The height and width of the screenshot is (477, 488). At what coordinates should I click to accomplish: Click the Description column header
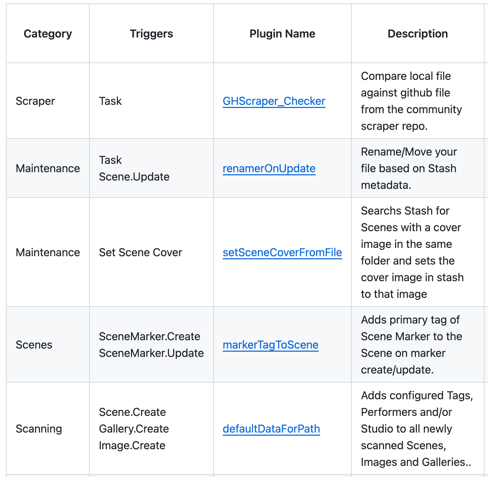418,34
